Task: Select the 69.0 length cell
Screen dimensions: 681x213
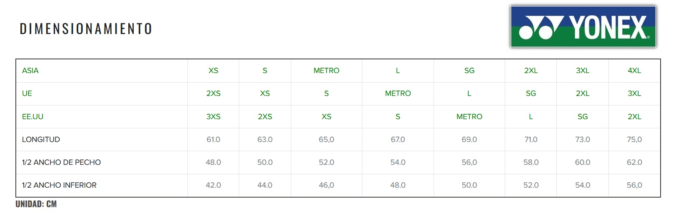Action: coord(469,140)
